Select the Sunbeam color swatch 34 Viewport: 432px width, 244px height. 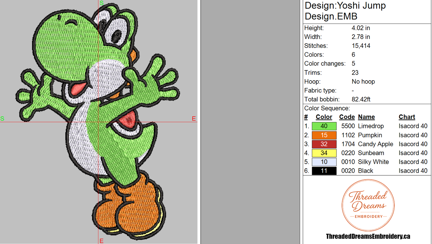coord(324,153)
